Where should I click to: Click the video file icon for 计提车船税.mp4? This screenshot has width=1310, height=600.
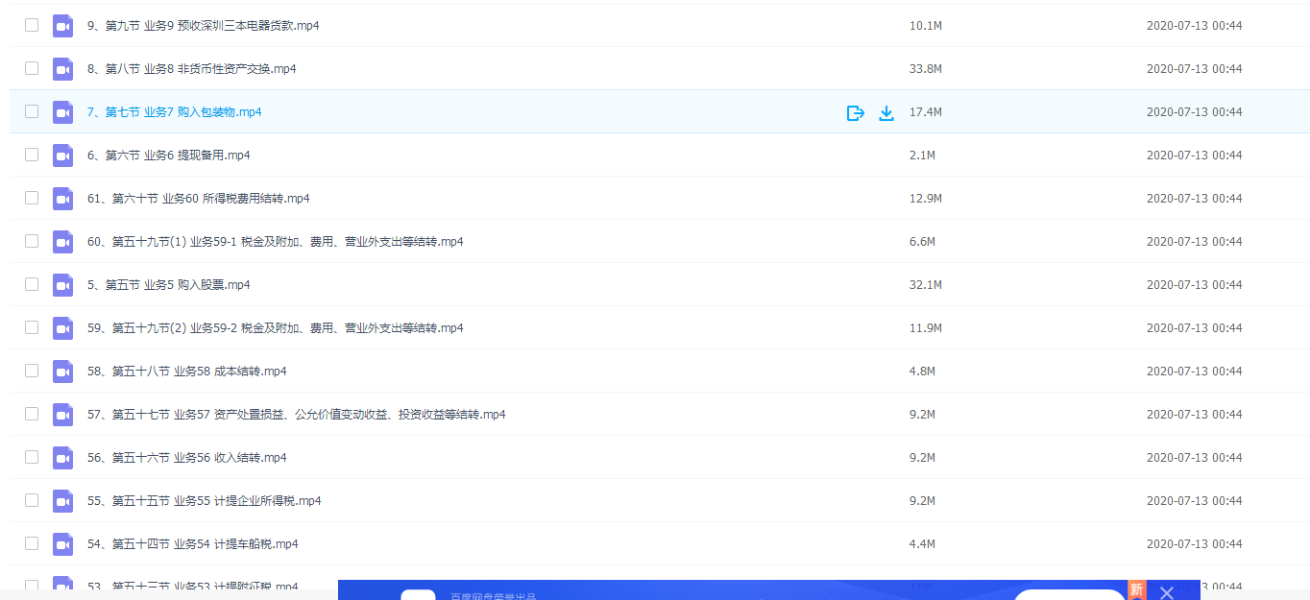[63, 544]
